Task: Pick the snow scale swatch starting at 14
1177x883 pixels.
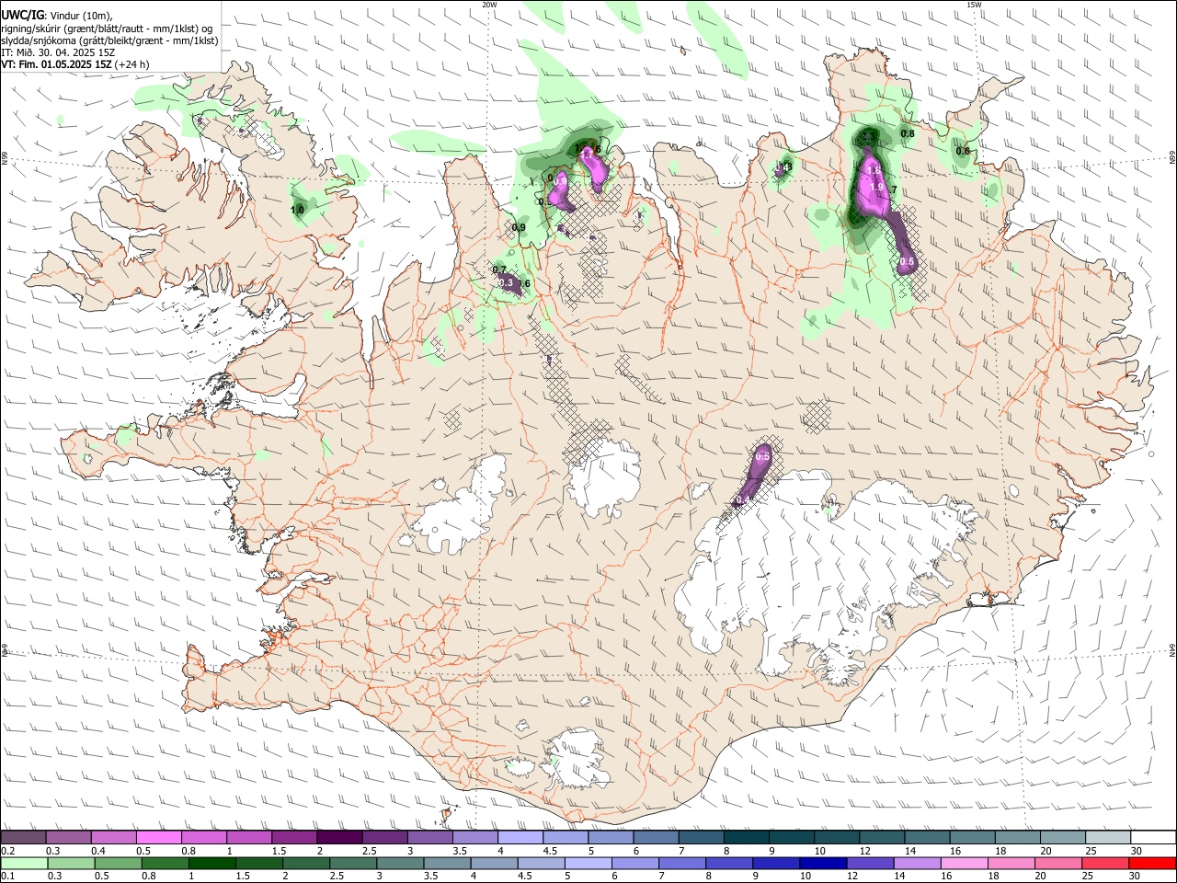Action: [x=925, y=837]
